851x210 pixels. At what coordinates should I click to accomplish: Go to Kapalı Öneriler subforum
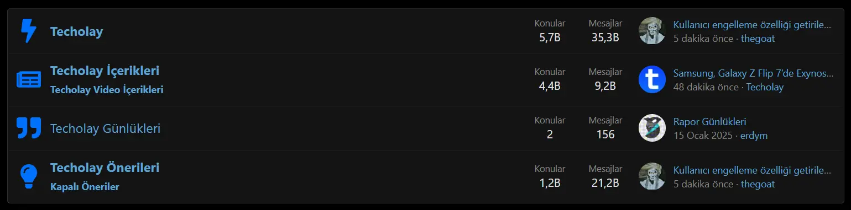85,187
